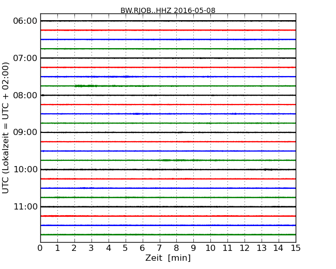Viewport: 336px width, 269px height.
Task: Click the 11:00 time label
Action: (25, 206)
